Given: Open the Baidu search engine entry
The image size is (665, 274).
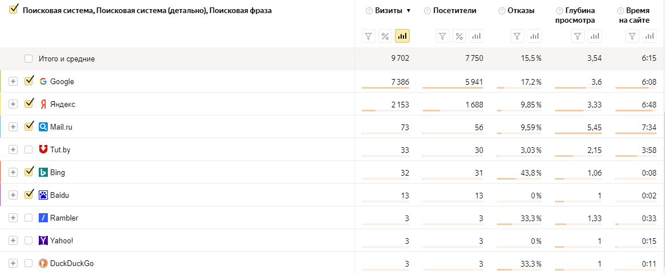Looking at the screenshot, I should point(59,195).
